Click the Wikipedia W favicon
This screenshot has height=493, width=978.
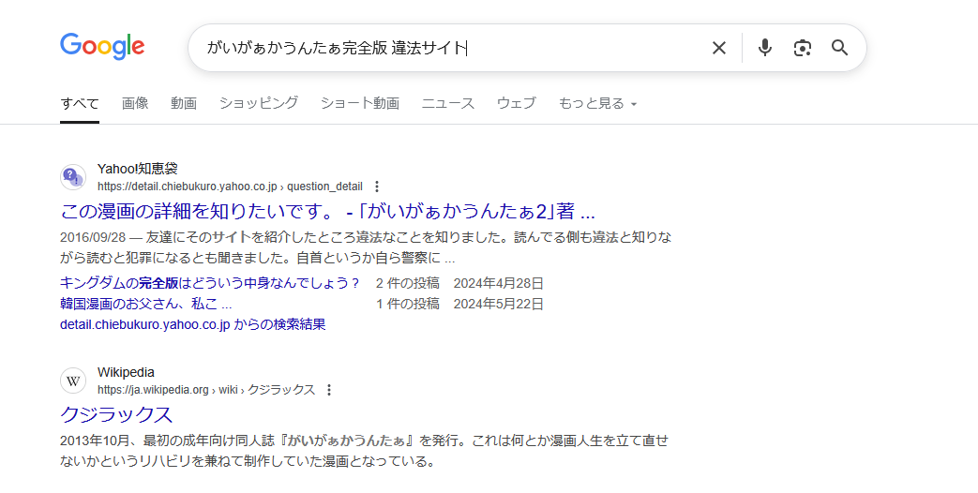click(x=73, y=381)
